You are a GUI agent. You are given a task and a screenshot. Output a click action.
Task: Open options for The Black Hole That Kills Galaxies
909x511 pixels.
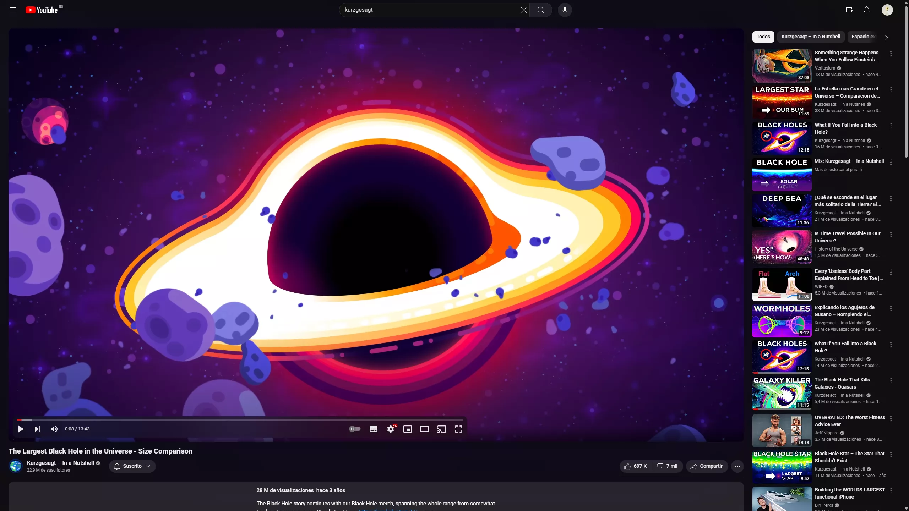click(891, 381)
